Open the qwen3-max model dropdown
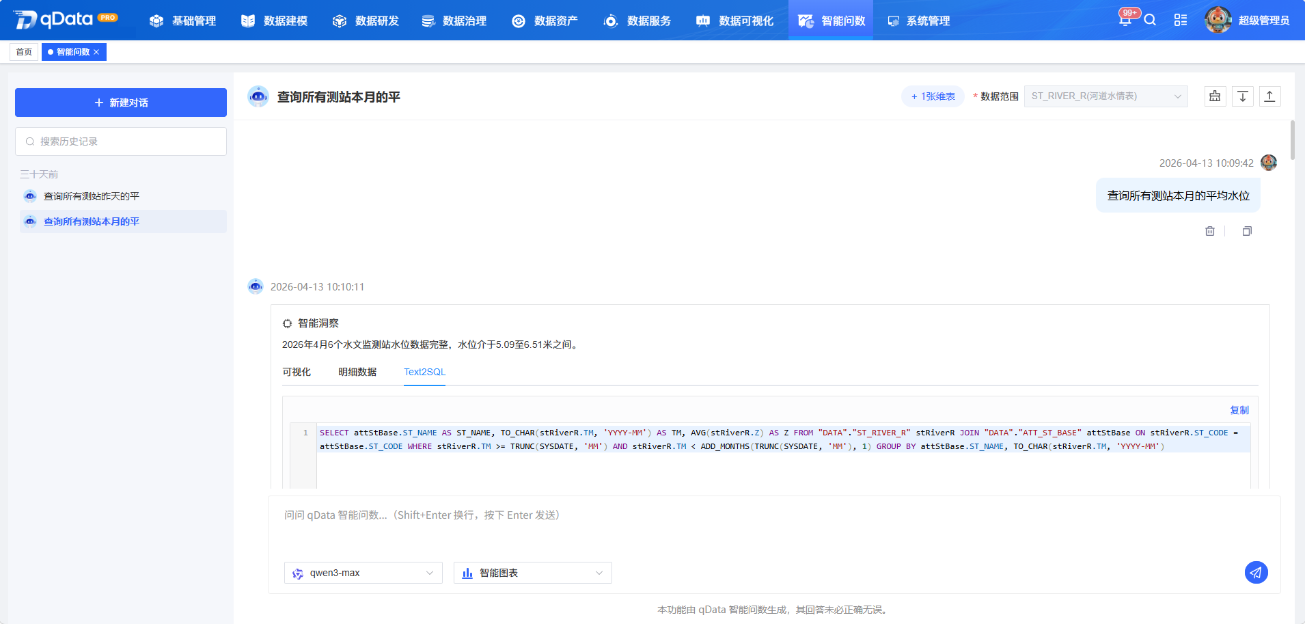Screen dimensions: 1305x624 click(x=363, y=573)
